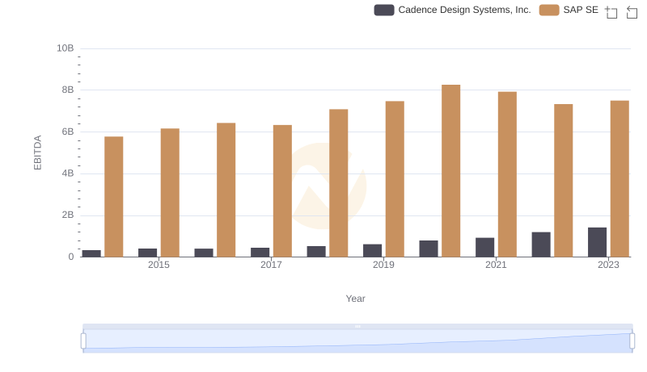This screenshot has height=372, width=647.
Task: Click the Cadence bar for 2020
Action: tap(429, 249)
